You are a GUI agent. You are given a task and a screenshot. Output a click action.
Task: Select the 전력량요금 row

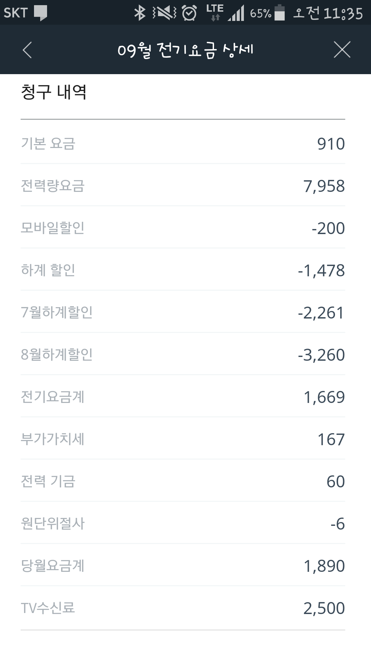point(183,186)
